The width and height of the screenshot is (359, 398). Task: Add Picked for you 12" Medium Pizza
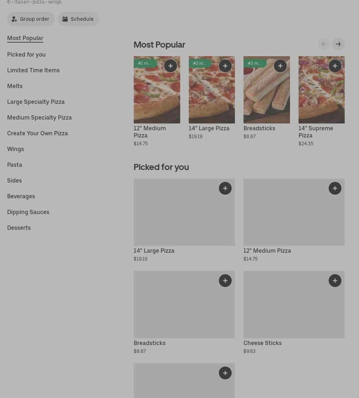335,188
